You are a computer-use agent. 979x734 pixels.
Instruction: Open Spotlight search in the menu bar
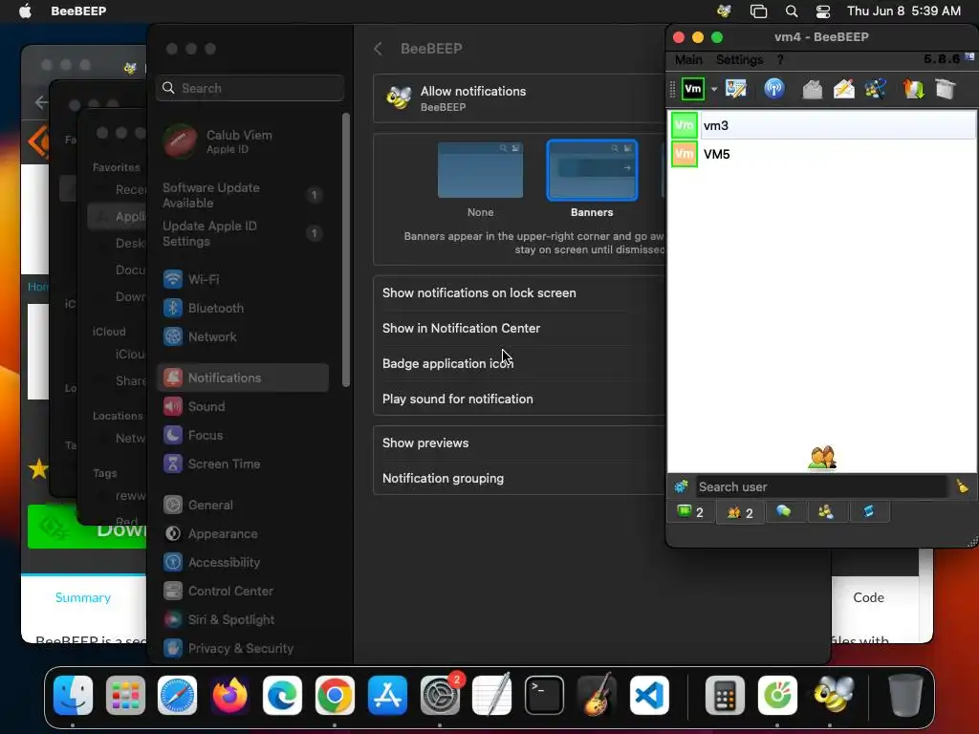[792, 11]
